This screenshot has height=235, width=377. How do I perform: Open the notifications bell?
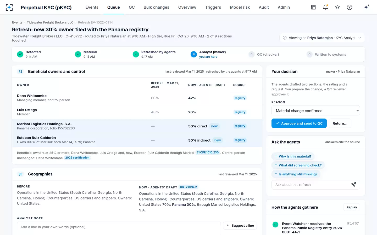coord(325,7)
